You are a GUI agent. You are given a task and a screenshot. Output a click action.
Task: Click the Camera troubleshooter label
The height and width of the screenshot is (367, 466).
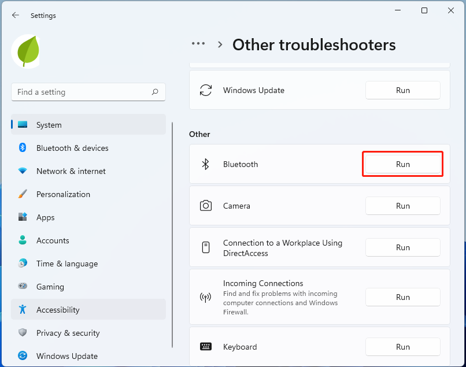(x=236, y=206)
